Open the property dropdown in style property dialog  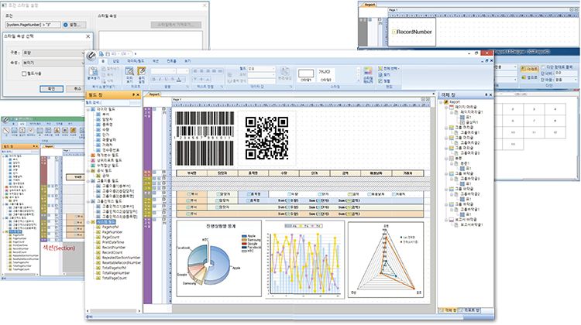tap(53, 63)
